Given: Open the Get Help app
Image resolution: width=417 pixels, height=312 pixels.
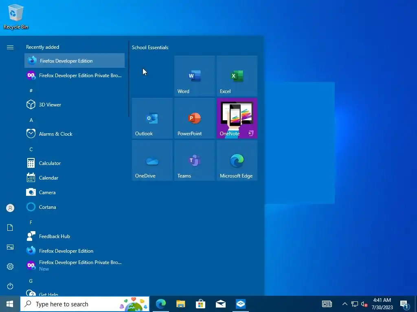Looking at the screenshot, I should click(75, 293).
